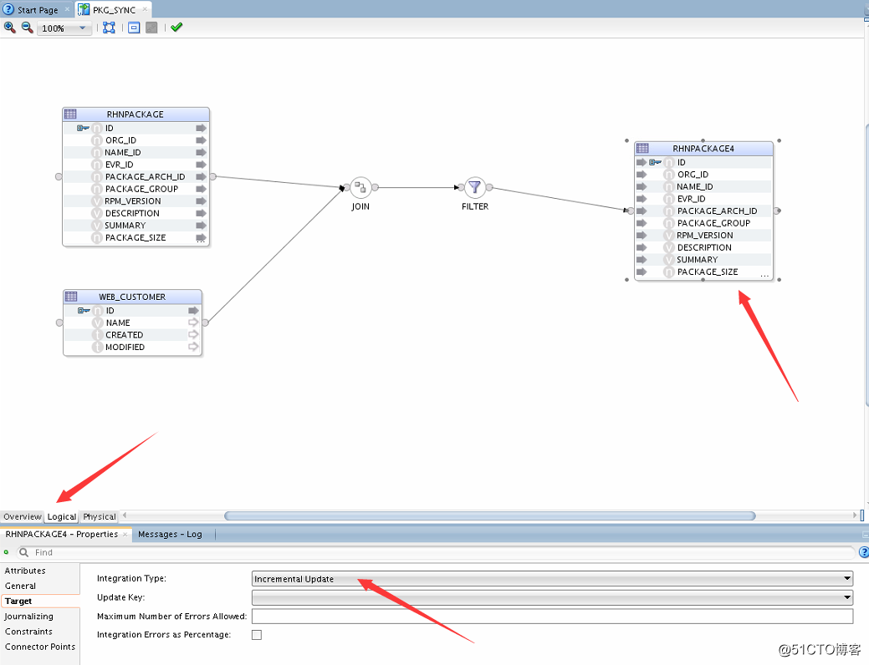The width and height of the screenshot is (869, 665).
Task: Click ID key icon in WEB_CUSTOMER
Action: [84, 311]
